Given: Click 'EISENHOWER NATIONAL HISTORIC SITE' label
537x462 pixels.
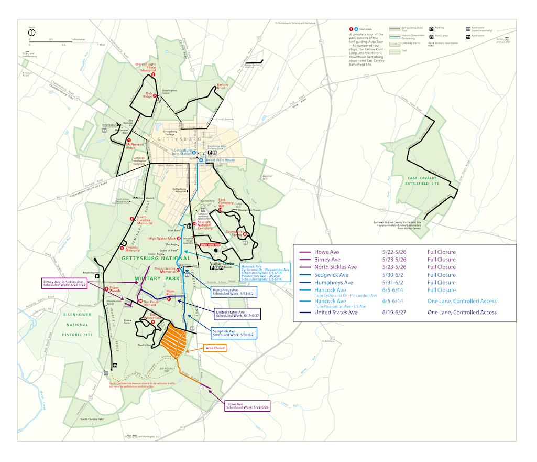Looking at the screenshot, I should tap(78, 325).
